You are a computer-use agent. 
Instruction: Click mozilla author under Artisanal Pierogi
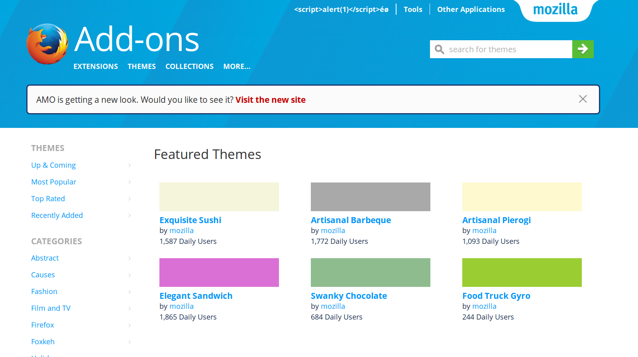[484, 231]
